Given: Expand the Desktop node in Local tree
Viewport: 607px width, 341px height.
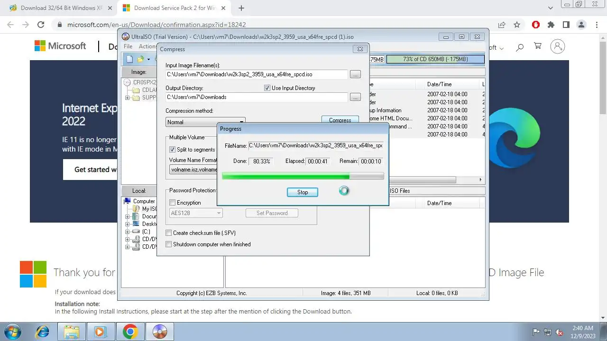Looking at the screenshot, I should 127,224.
